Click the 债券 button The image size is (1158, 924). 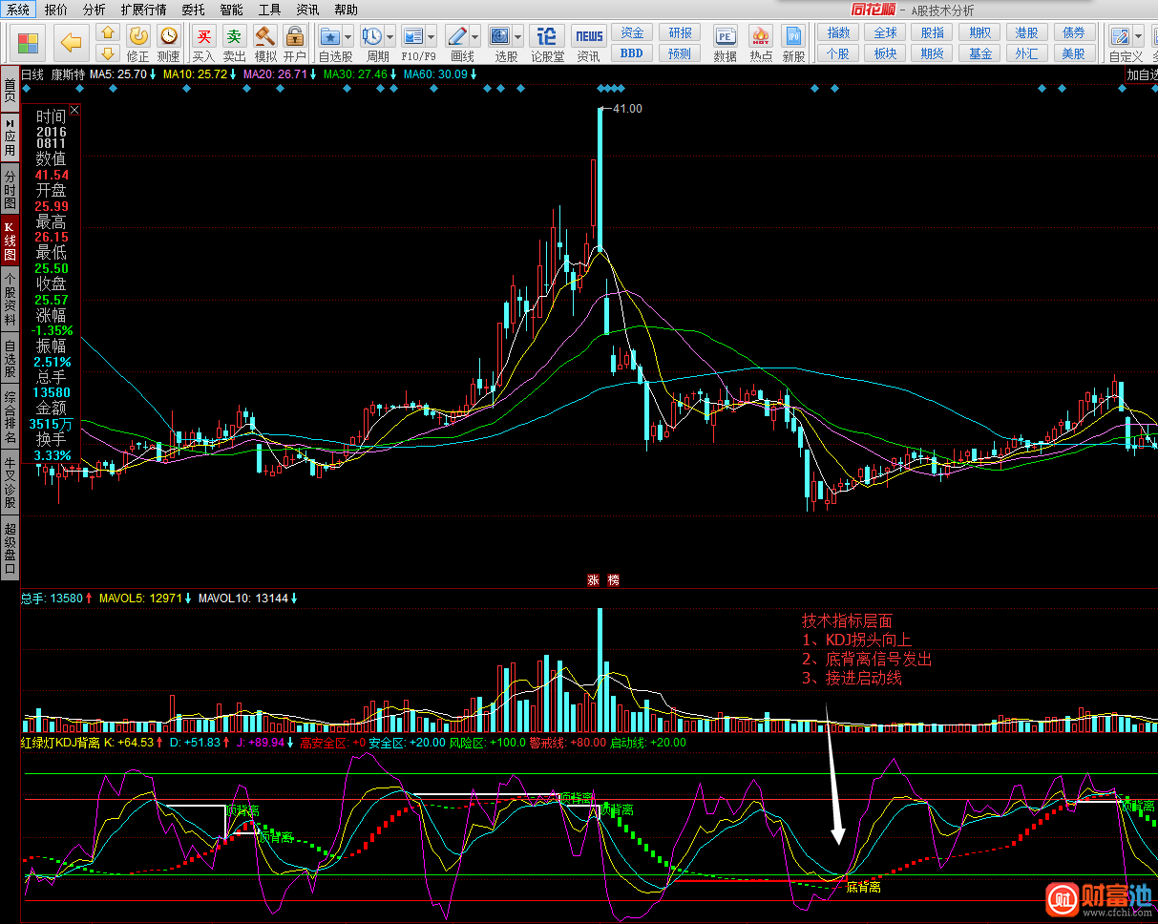click(x=1075, y=32)
